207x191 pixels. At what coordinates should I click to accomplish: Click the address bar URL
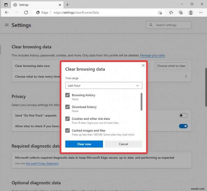click(76, 12)
